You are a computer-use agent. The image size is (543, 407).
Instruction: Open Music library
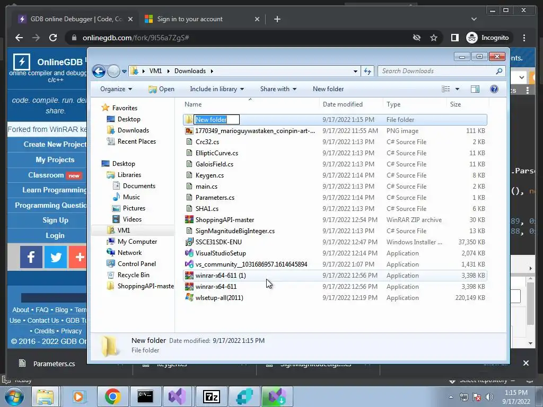click(x=126, y=197)
